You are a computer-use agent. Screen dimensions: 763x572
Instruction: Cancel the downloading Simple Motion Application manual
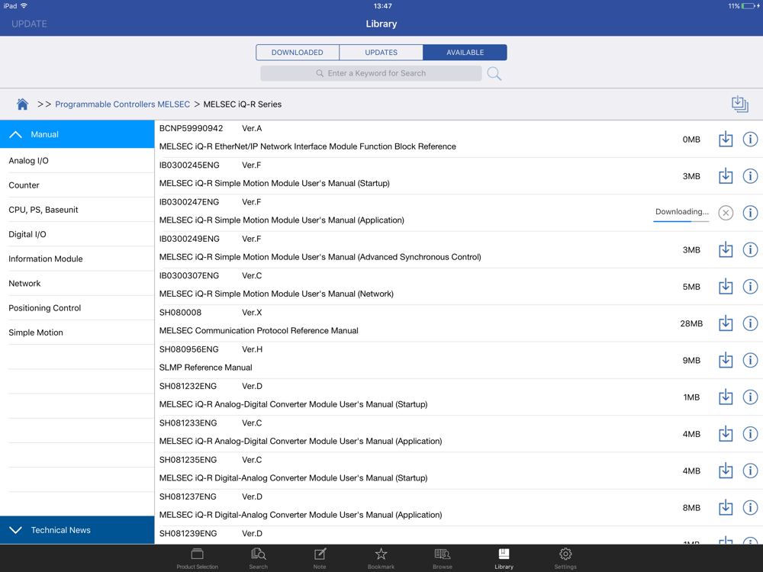click(x=726, y=213)
